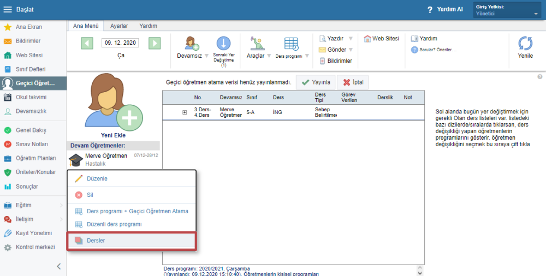Screen dimensions: 546x276
Task: Switch to the Ayarlar tab
Action: tap(119, 26)
